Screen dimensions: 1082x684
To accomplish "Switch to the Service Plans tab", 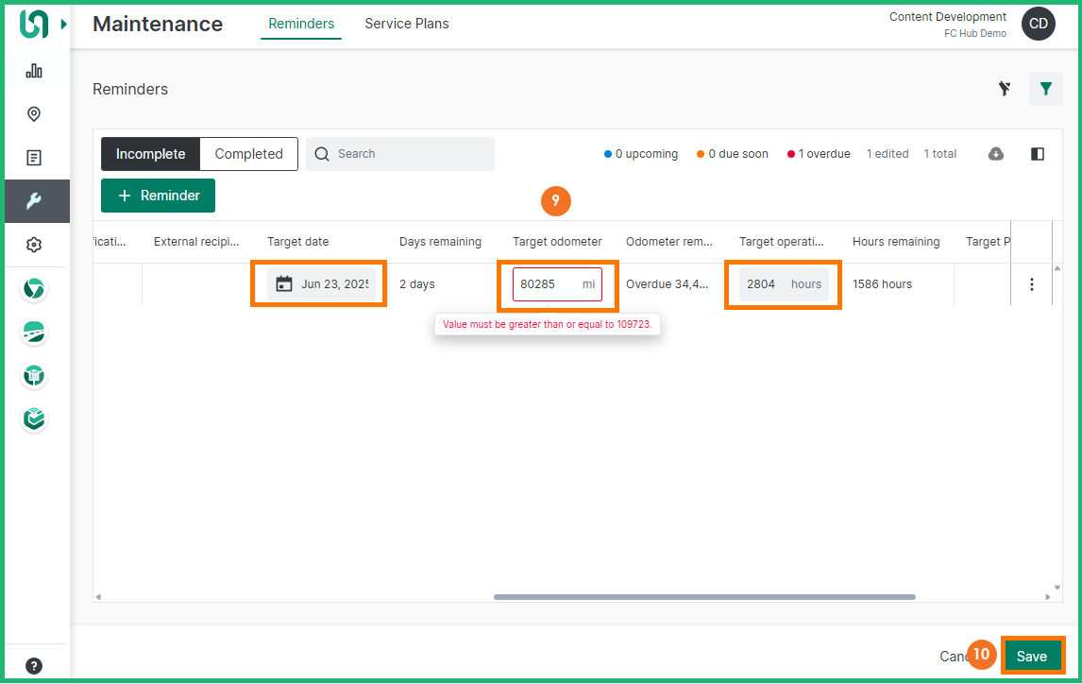I will click(x=407, y=24).
